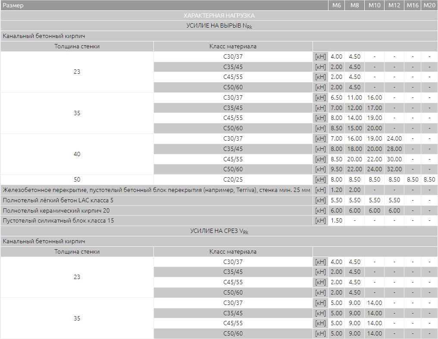Click the value 1.20 in the M6 column
This screenshot has width=438, height=339.
click(336, 190)
